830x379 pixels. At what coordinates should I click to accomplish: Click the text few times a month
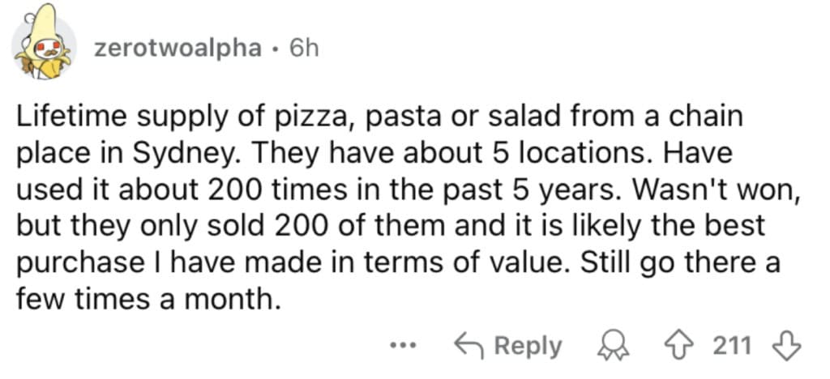pyautogui.click(x=148, y=300)
